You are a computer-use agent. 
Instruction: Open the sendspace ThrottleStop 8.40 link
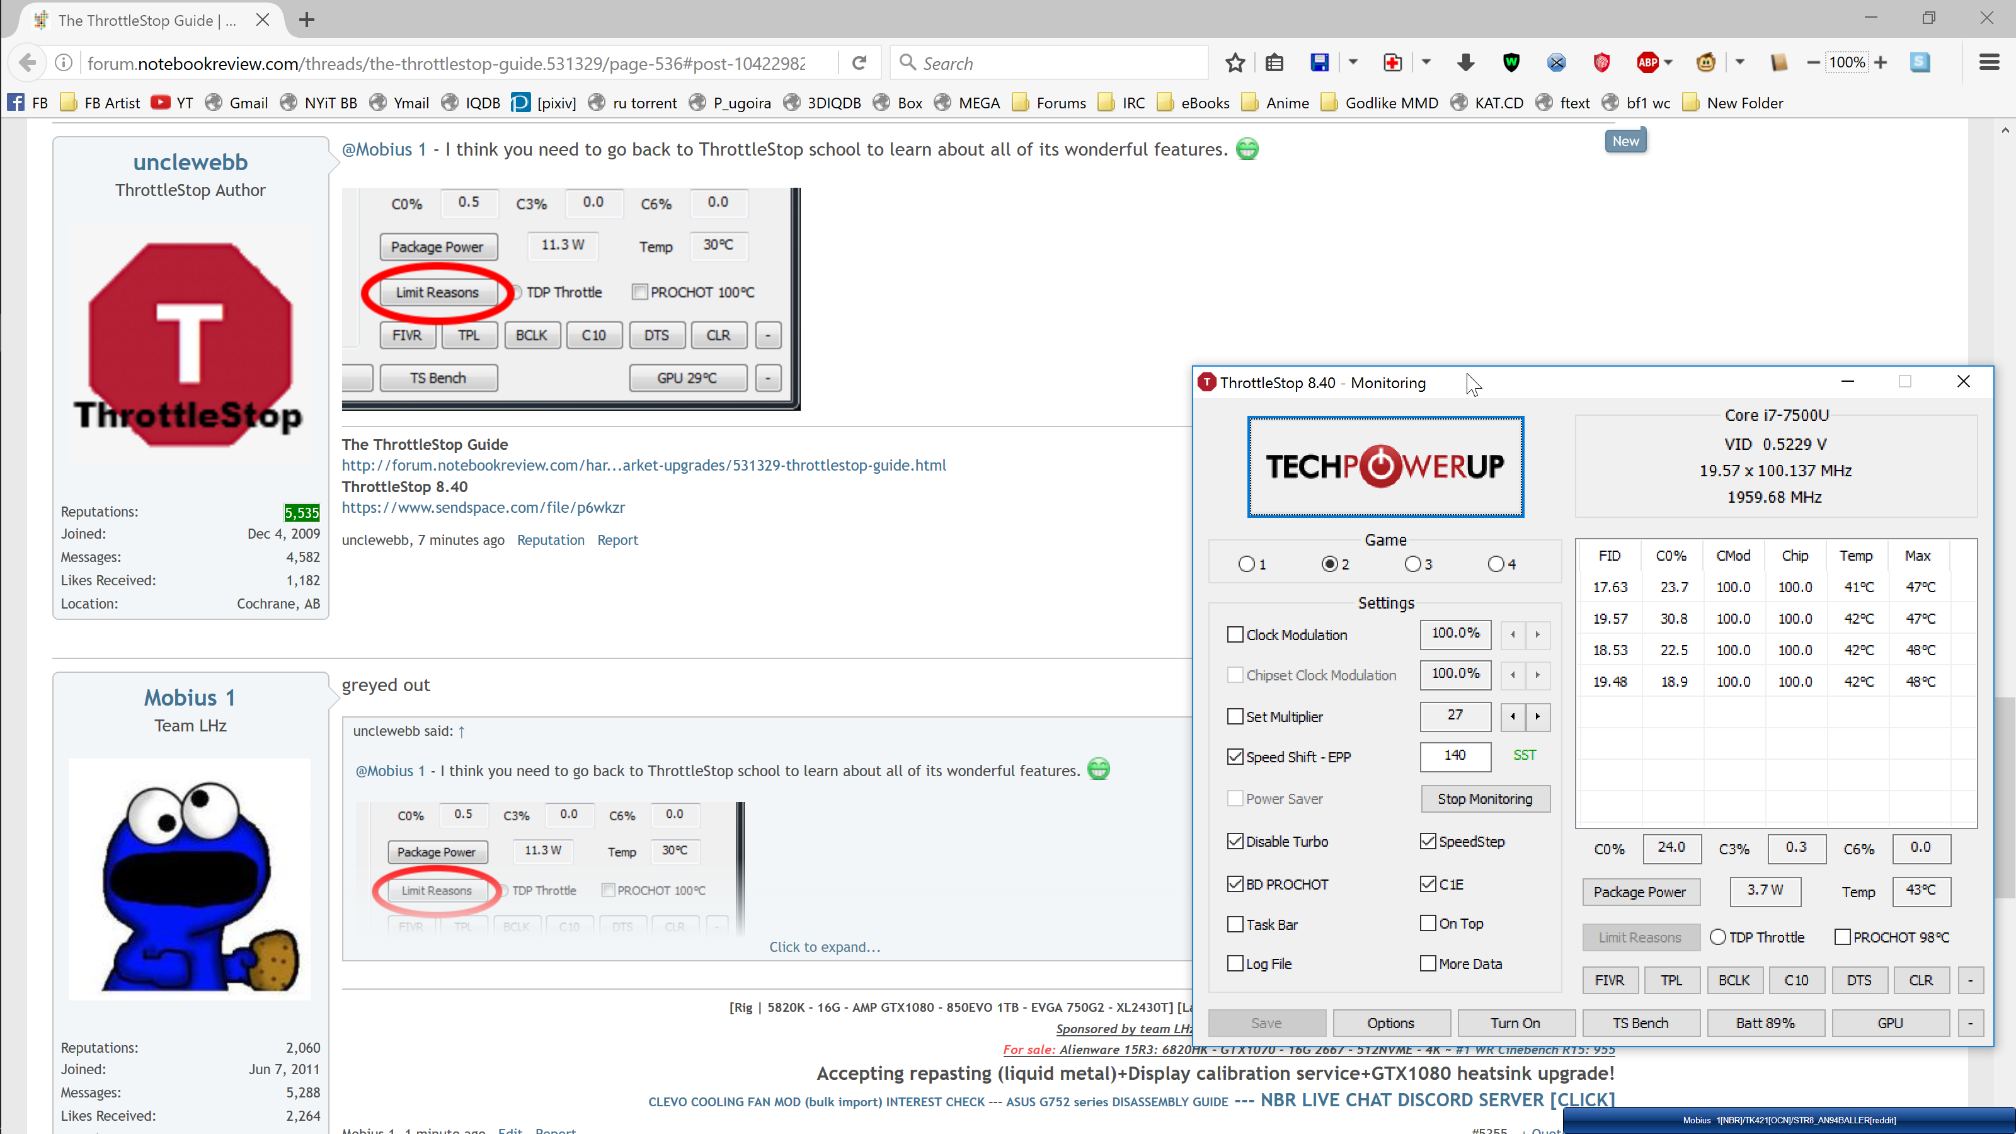(483, 507)
